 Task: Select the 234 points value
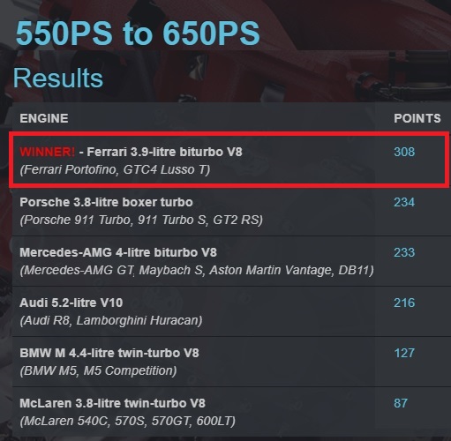click(404, 202)
